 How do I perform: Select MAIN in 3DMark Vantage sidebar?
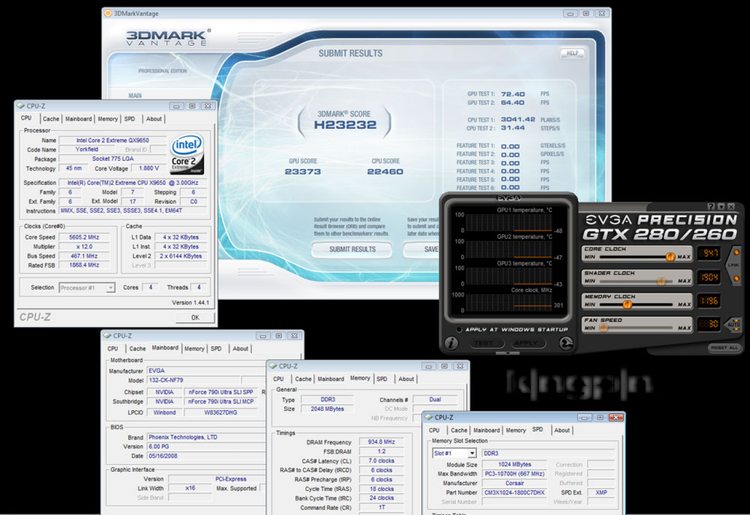[135, 95]
